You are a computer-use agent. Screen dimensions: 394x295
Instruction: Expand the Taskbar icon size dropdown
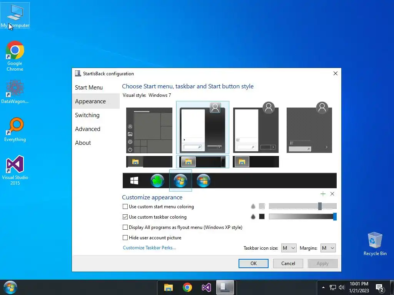pos(289,248)
